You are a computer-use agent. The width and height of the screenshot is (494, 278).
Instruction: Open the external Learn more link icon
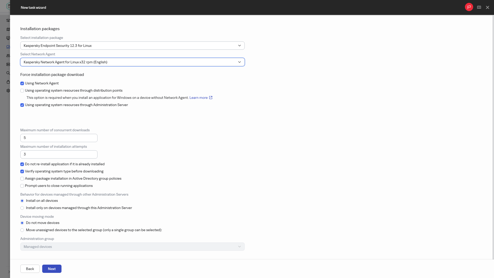tap(211, 98)
